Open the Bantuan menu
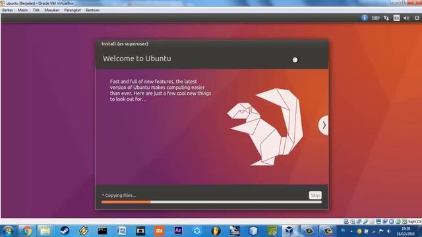The height and width of the screenshot is (237, 422). (x=92, y=10)
